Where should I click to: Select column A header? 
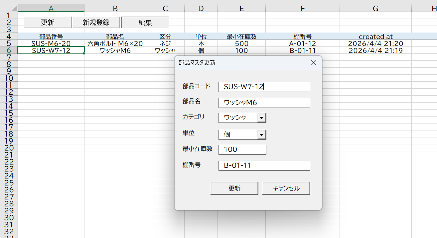point(51,8)
